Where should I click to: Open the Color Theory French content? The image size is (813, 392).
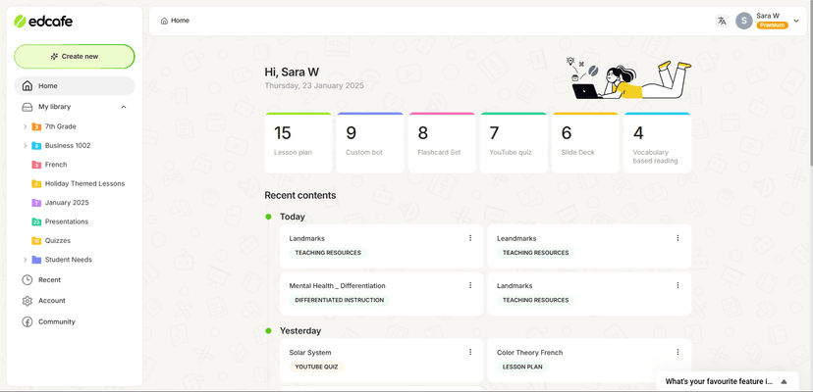pos(529,353)
